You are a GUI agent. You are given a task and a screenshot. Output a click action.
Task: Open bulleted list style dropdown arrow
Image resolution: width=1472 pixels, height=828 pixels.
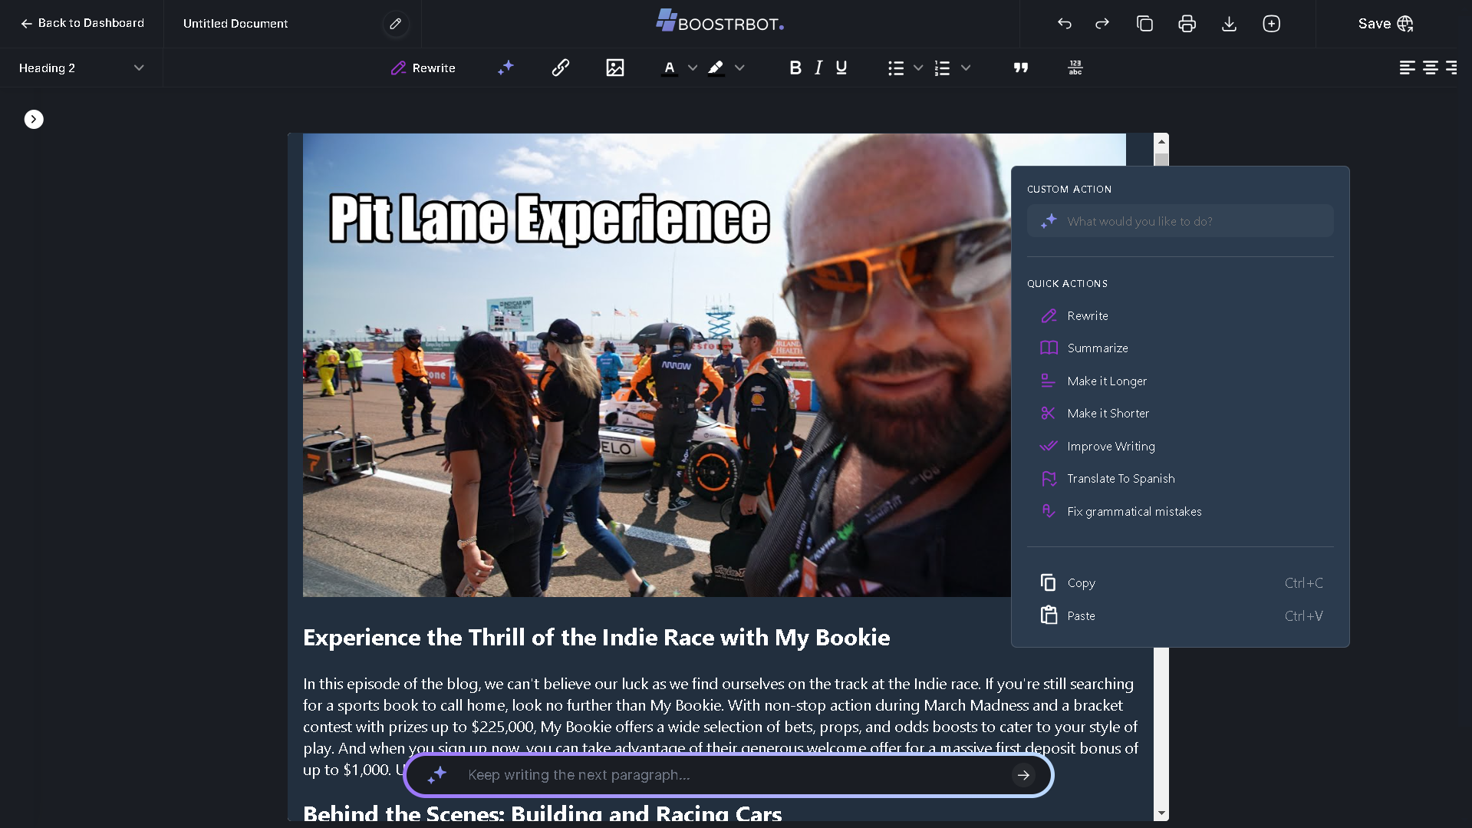tap(918, 68)
